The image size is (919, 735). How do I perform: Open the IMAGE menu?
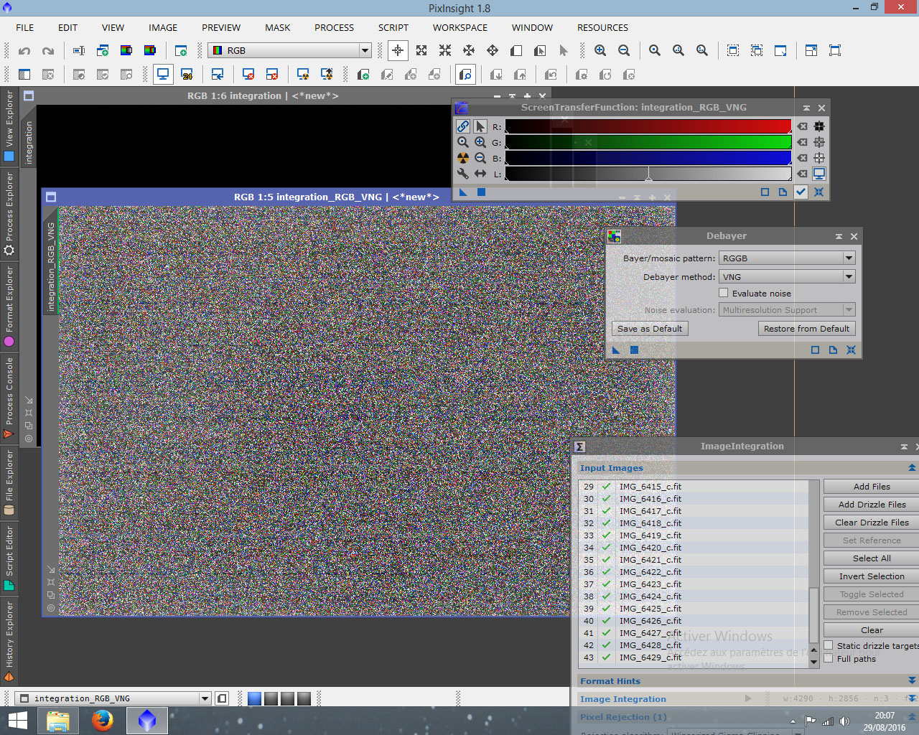coord(163,27)
